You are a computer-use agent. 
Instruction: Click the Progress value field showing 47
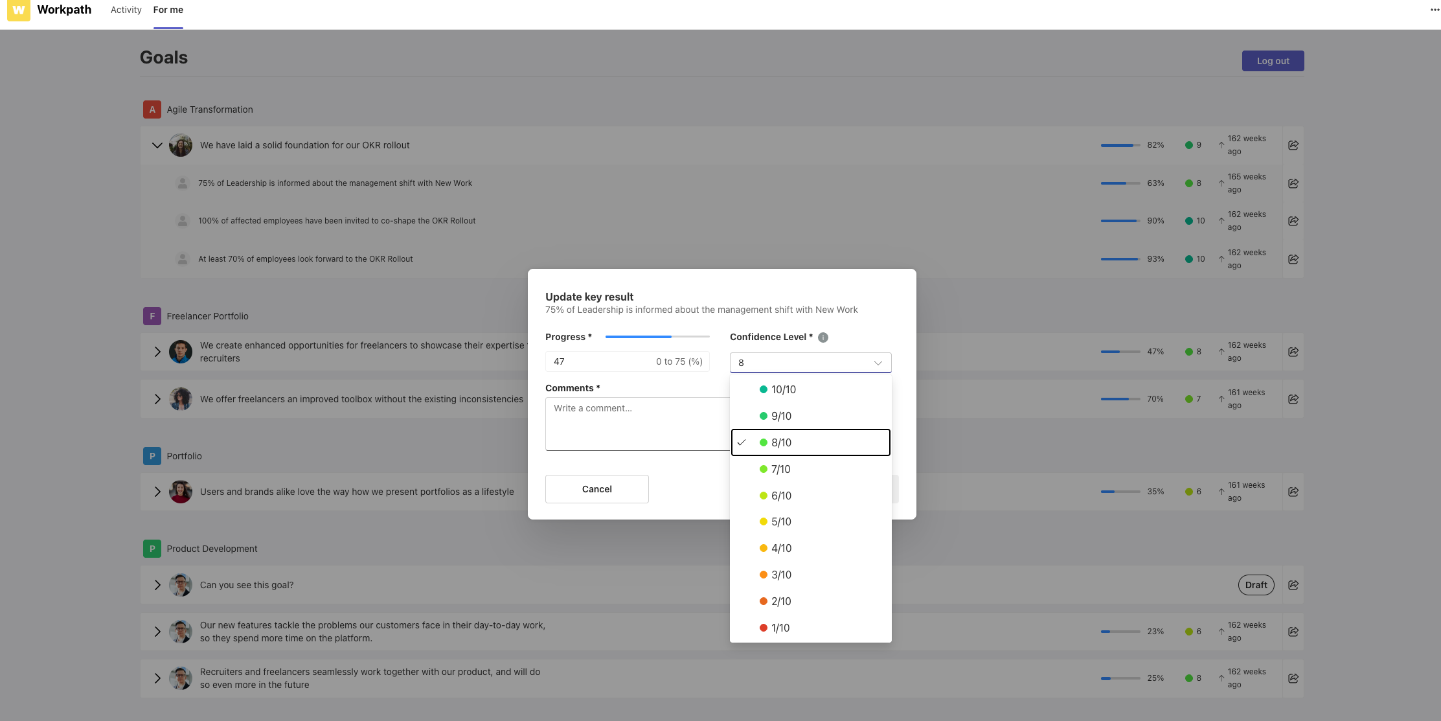(627, 361)
